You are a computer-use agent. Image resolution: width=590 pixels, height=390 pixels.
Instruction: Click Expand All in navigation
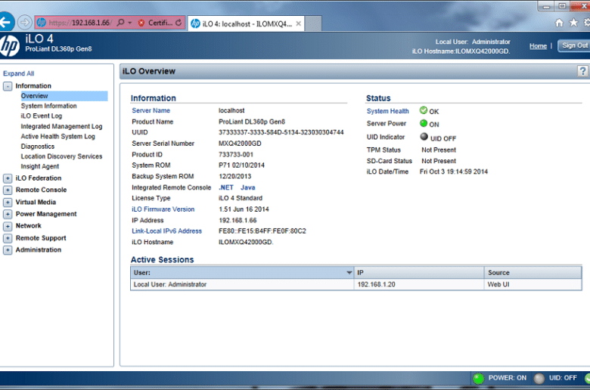18,73
